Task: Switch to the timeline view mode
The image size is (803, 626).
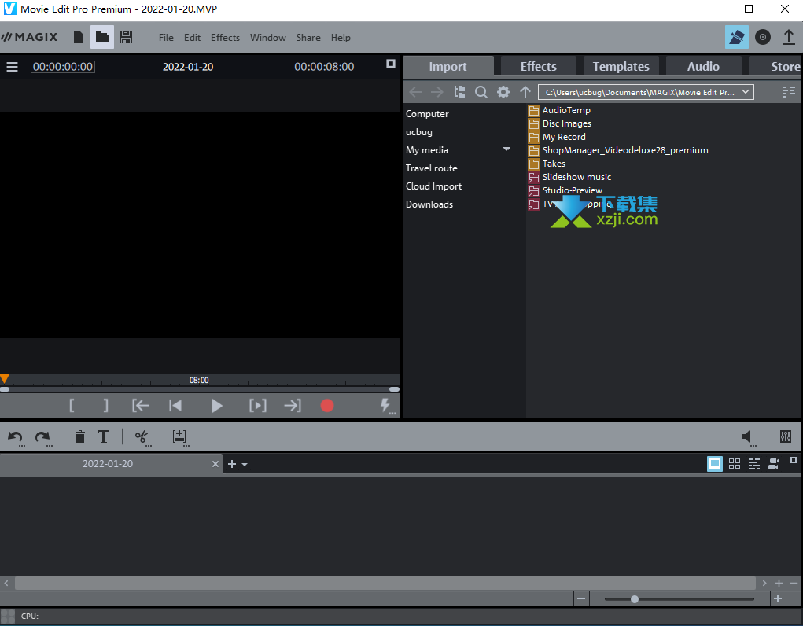Action: point(753,464)
